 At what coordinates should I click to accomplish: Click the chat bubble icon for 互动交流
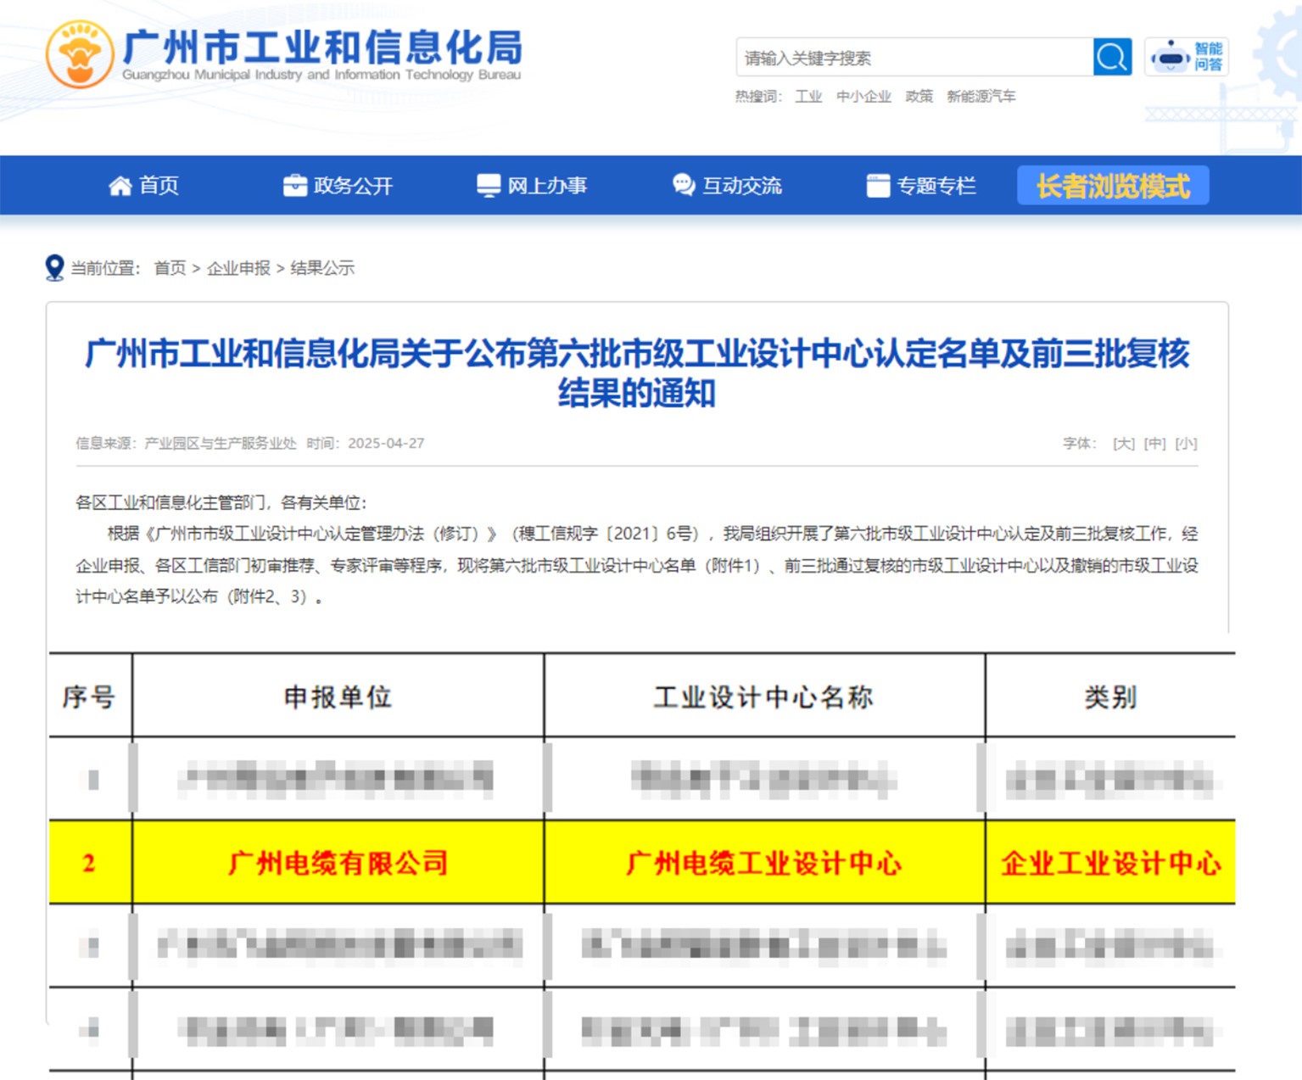(683, 185)
